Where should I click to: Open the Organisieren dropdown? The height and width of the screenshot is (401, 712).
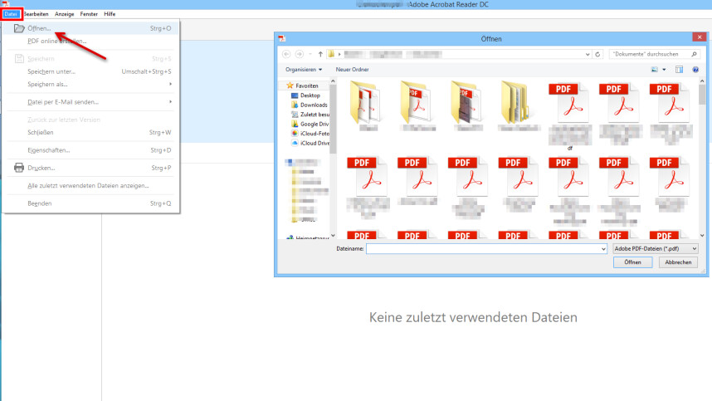(304, 70)
